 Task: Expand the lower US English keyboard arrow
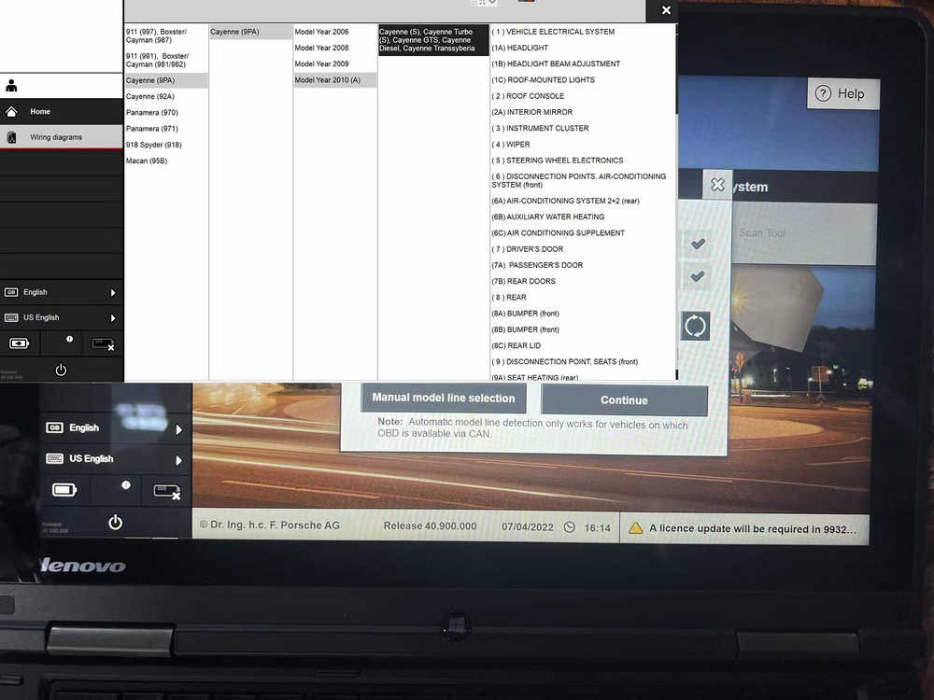coord(178,460)
